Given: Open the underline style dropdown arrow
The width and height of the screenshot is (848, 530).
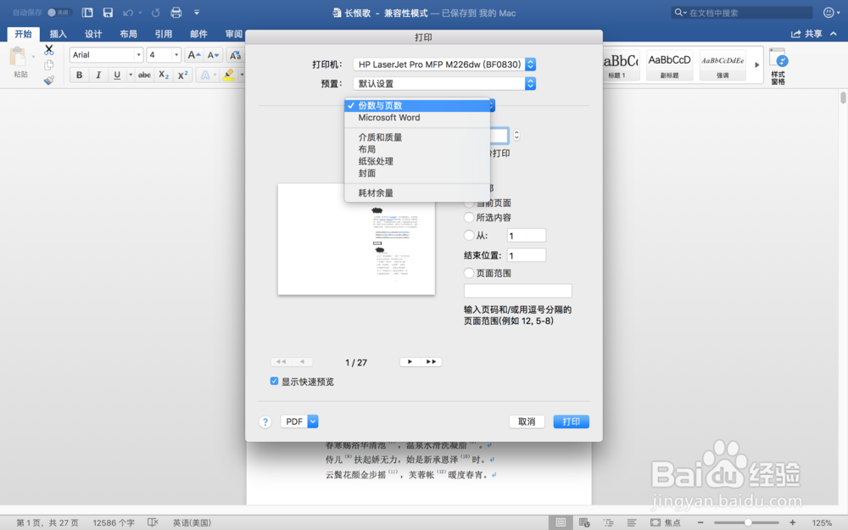Looking at the screenshot, I should (x=131, y=75).
